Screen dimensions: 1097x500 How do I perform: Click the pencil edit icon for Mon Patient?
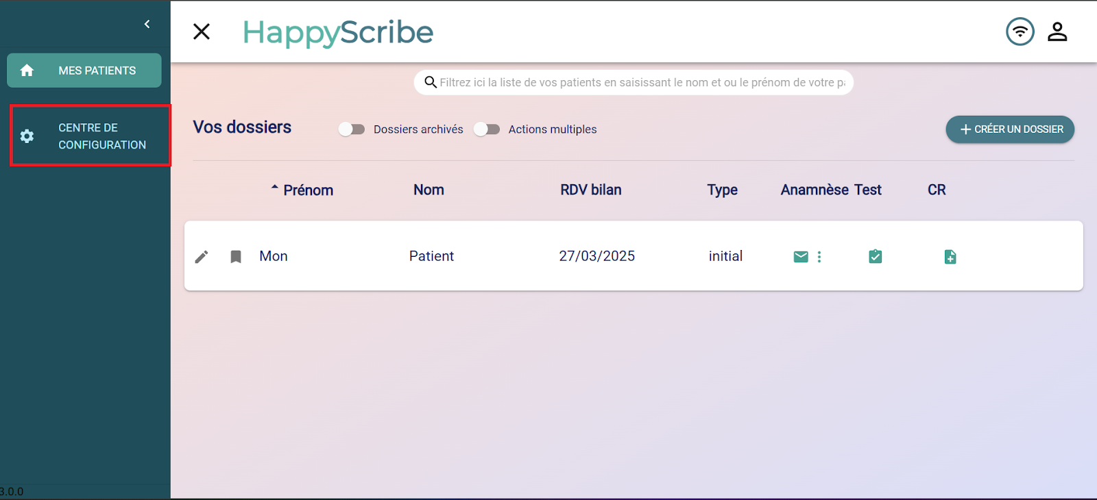[x=202, y=257]
